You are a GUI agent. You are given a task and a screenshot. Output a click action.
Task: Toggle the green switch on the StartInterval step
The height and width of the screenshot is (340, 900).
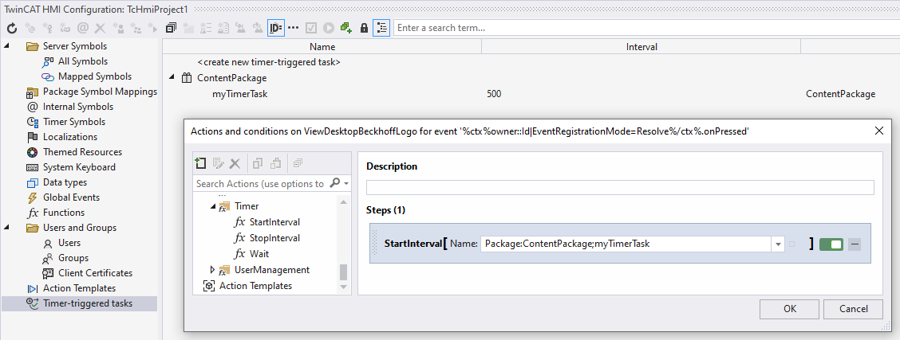tap(831, 244)
